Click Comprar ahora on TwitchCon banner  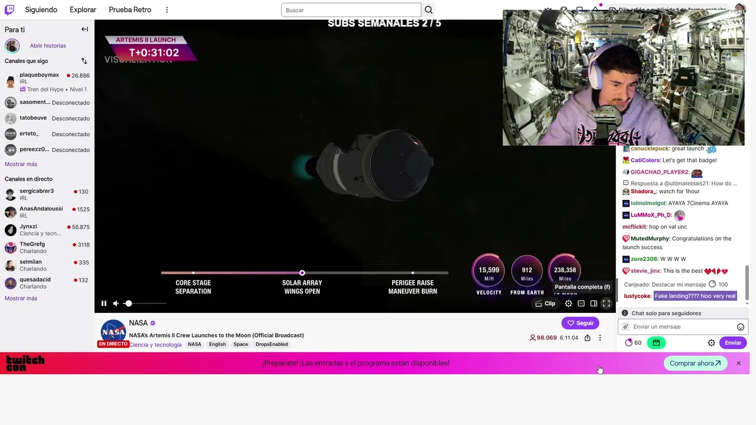[x=695, y=363]
